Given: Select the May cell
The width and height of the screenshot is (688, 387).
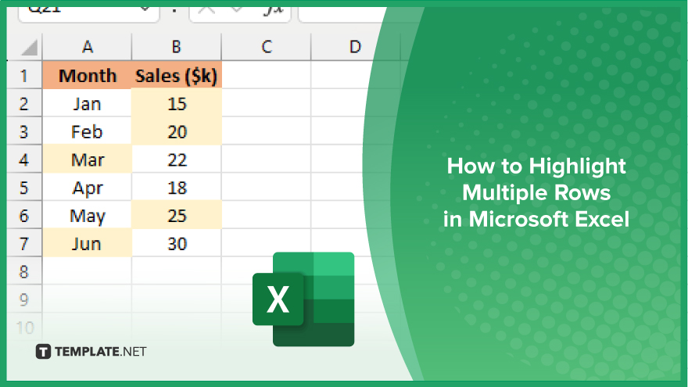Looking at the screenshot, I should click(x=88, y=216).
